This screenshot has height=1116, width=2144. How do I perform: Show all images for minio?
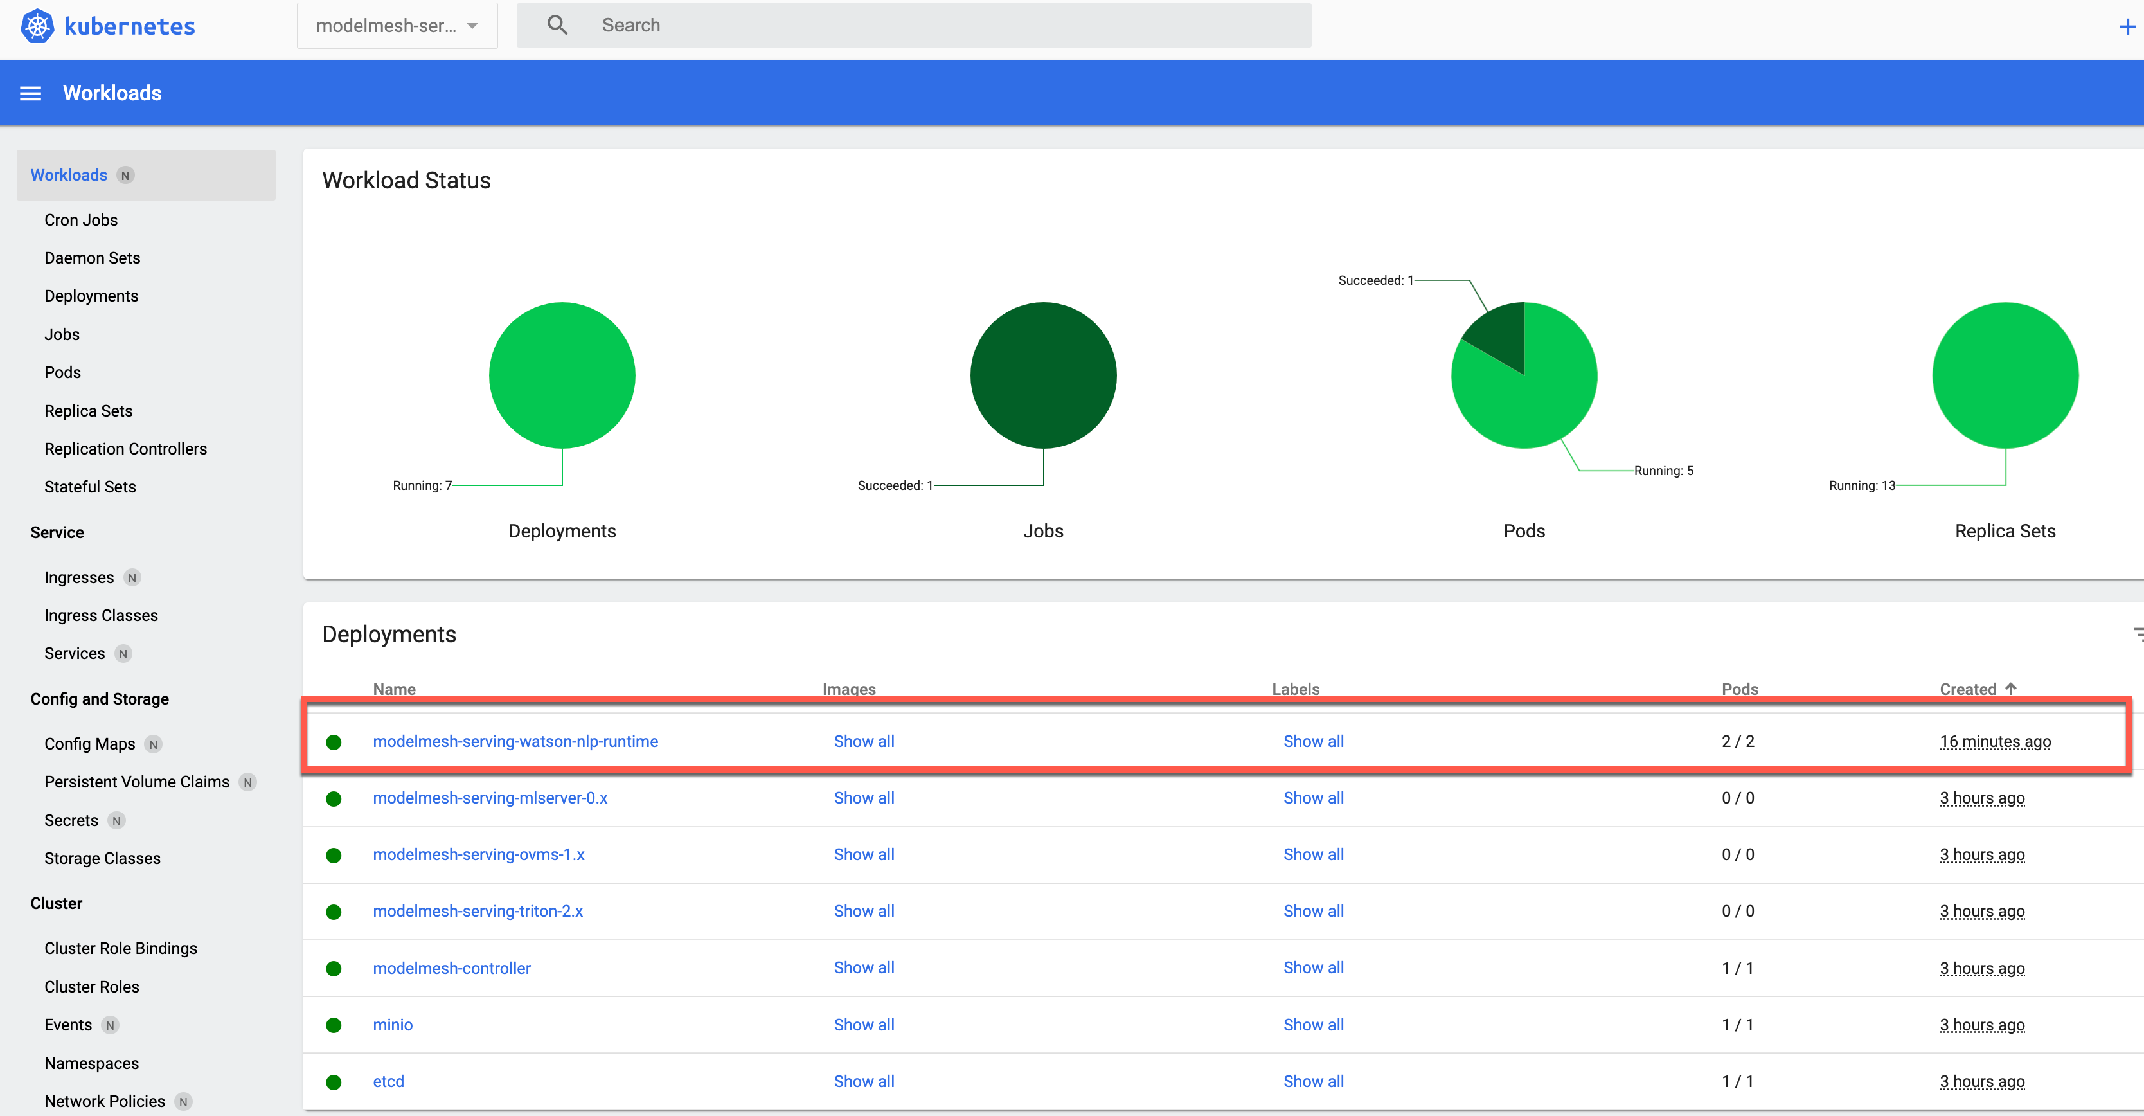864,1025
